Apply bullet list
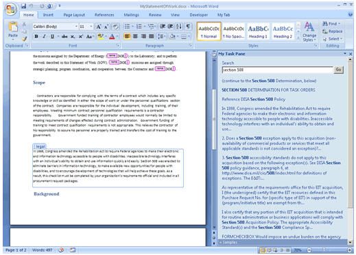 [x=127, y=27]
